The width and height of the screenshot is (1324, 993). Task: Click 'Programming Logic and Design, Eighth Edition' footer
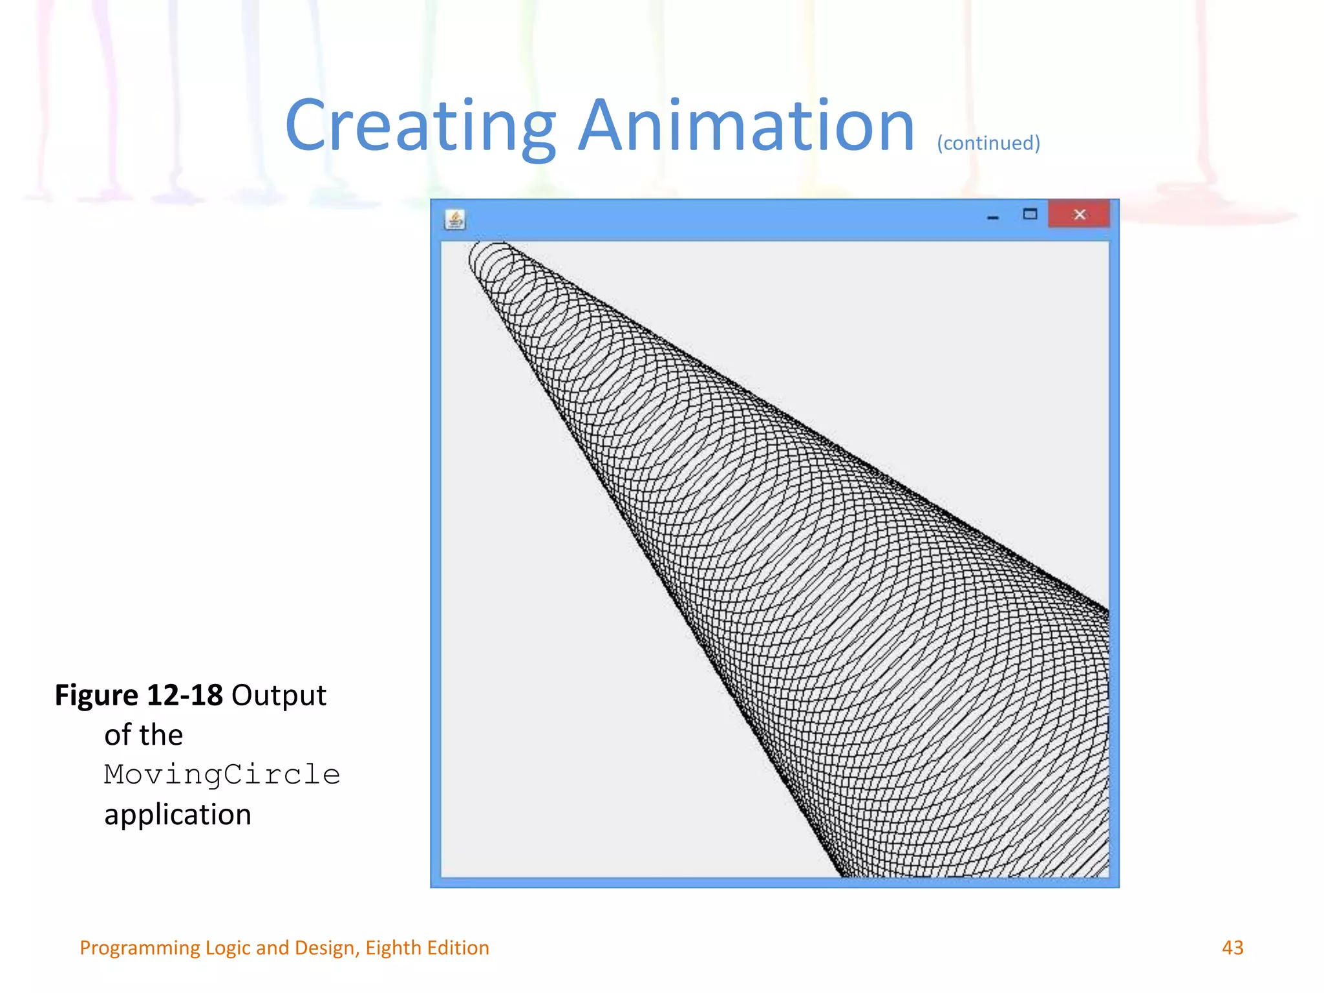coord(284,948)
